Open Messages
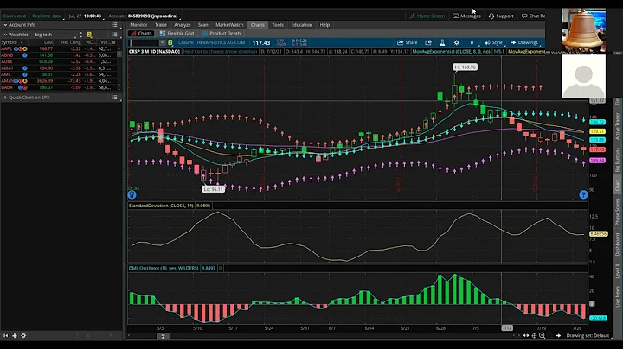The image size is (623, 349). tap(466, 16)
